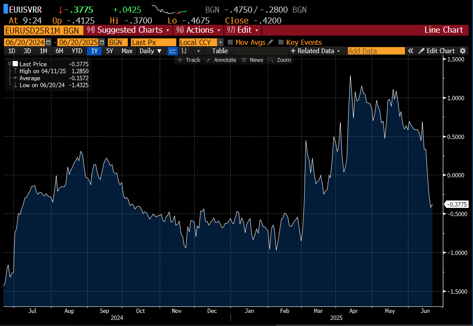This screenshot has width=473, height=326.
Task: Open chart settings via gear icon
Action: click(x=463, y=51)
